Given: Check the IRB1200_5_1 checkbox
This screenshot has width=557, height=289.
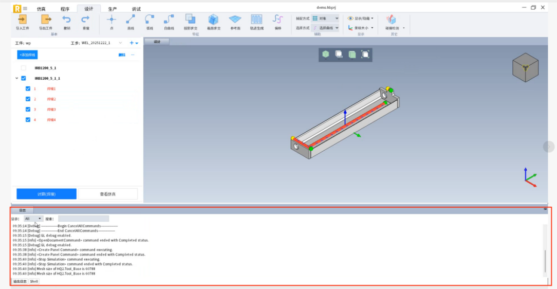Looking at the screenshot, I should (24, 68).
